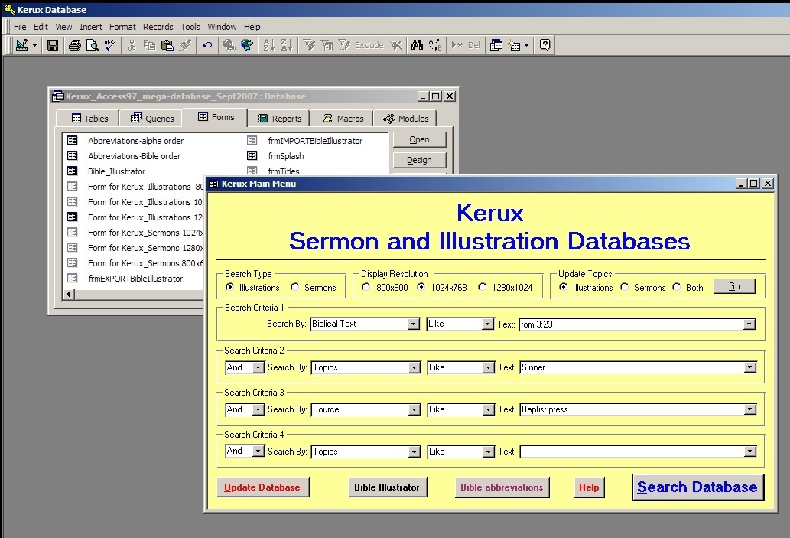The image size is (790, 538).
Task: Click the Filter By Form icon
Action: (327, 45)
